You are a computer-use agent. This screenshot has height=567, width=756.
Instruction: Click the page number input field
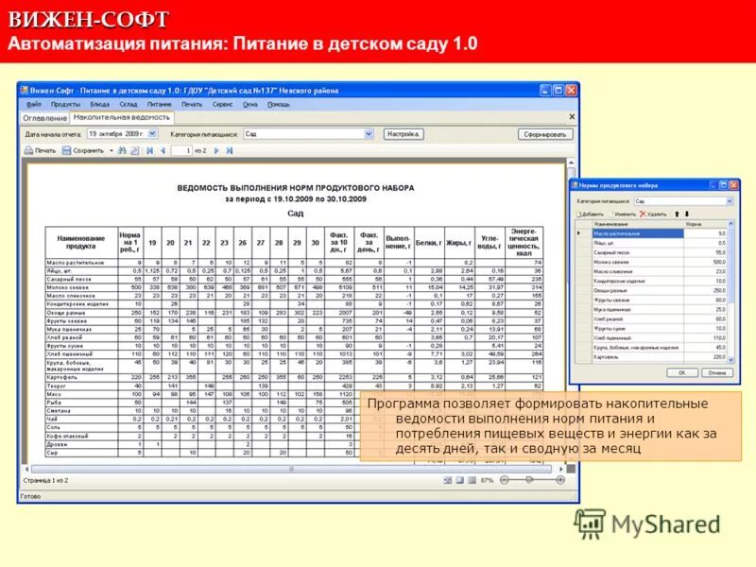tap(182, 151)
